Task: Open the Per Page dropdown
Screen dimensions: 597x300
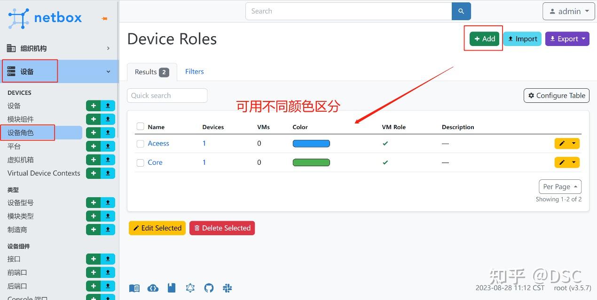Action: click(x=560, y=186)
